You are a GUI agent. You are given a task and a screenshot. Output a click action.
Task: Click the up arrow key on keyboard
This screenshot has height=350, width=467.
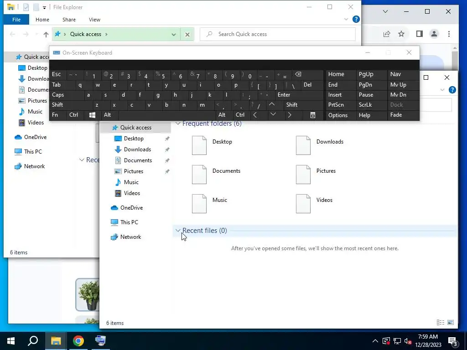click(272, 104)
